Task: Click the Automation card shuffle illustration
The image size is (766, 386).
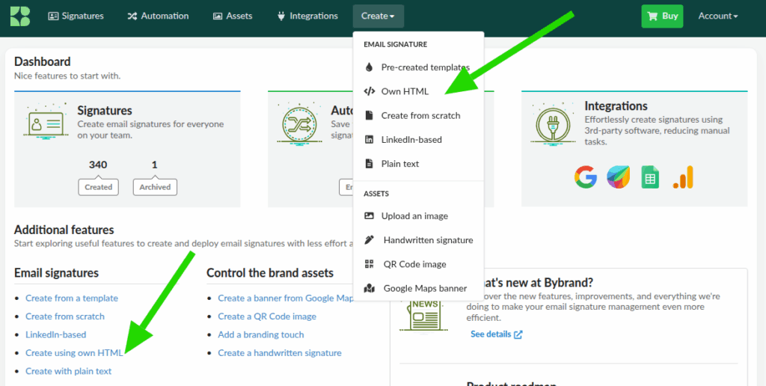Action: 299,122
